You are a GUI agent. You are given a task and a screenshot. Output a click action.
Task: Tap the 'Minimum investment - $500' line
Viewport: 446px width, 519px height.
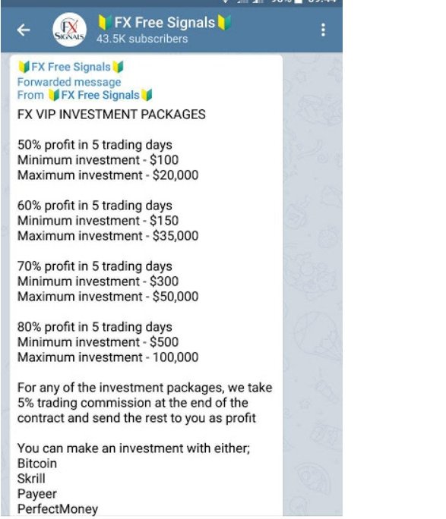click(x=98, y=342)
